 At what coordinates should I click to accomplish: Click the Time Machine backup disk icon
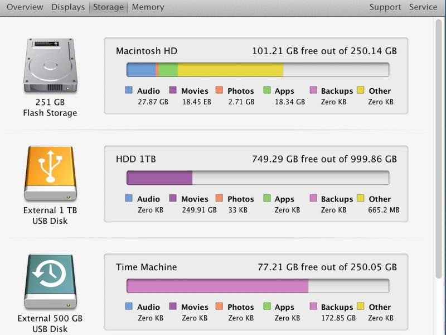(50, 281)
